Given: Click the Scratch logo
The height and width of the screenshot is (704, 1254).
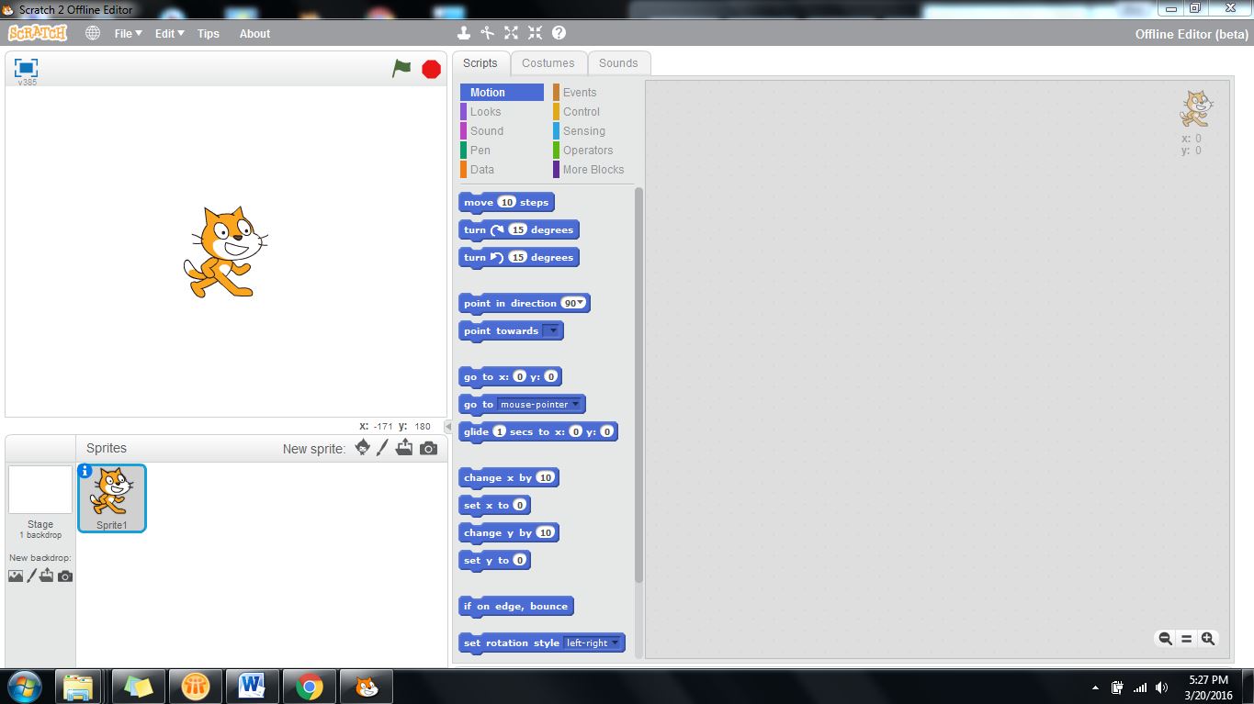Looking at the screenshot, I should pyautogui.click(x=38, y=33).
